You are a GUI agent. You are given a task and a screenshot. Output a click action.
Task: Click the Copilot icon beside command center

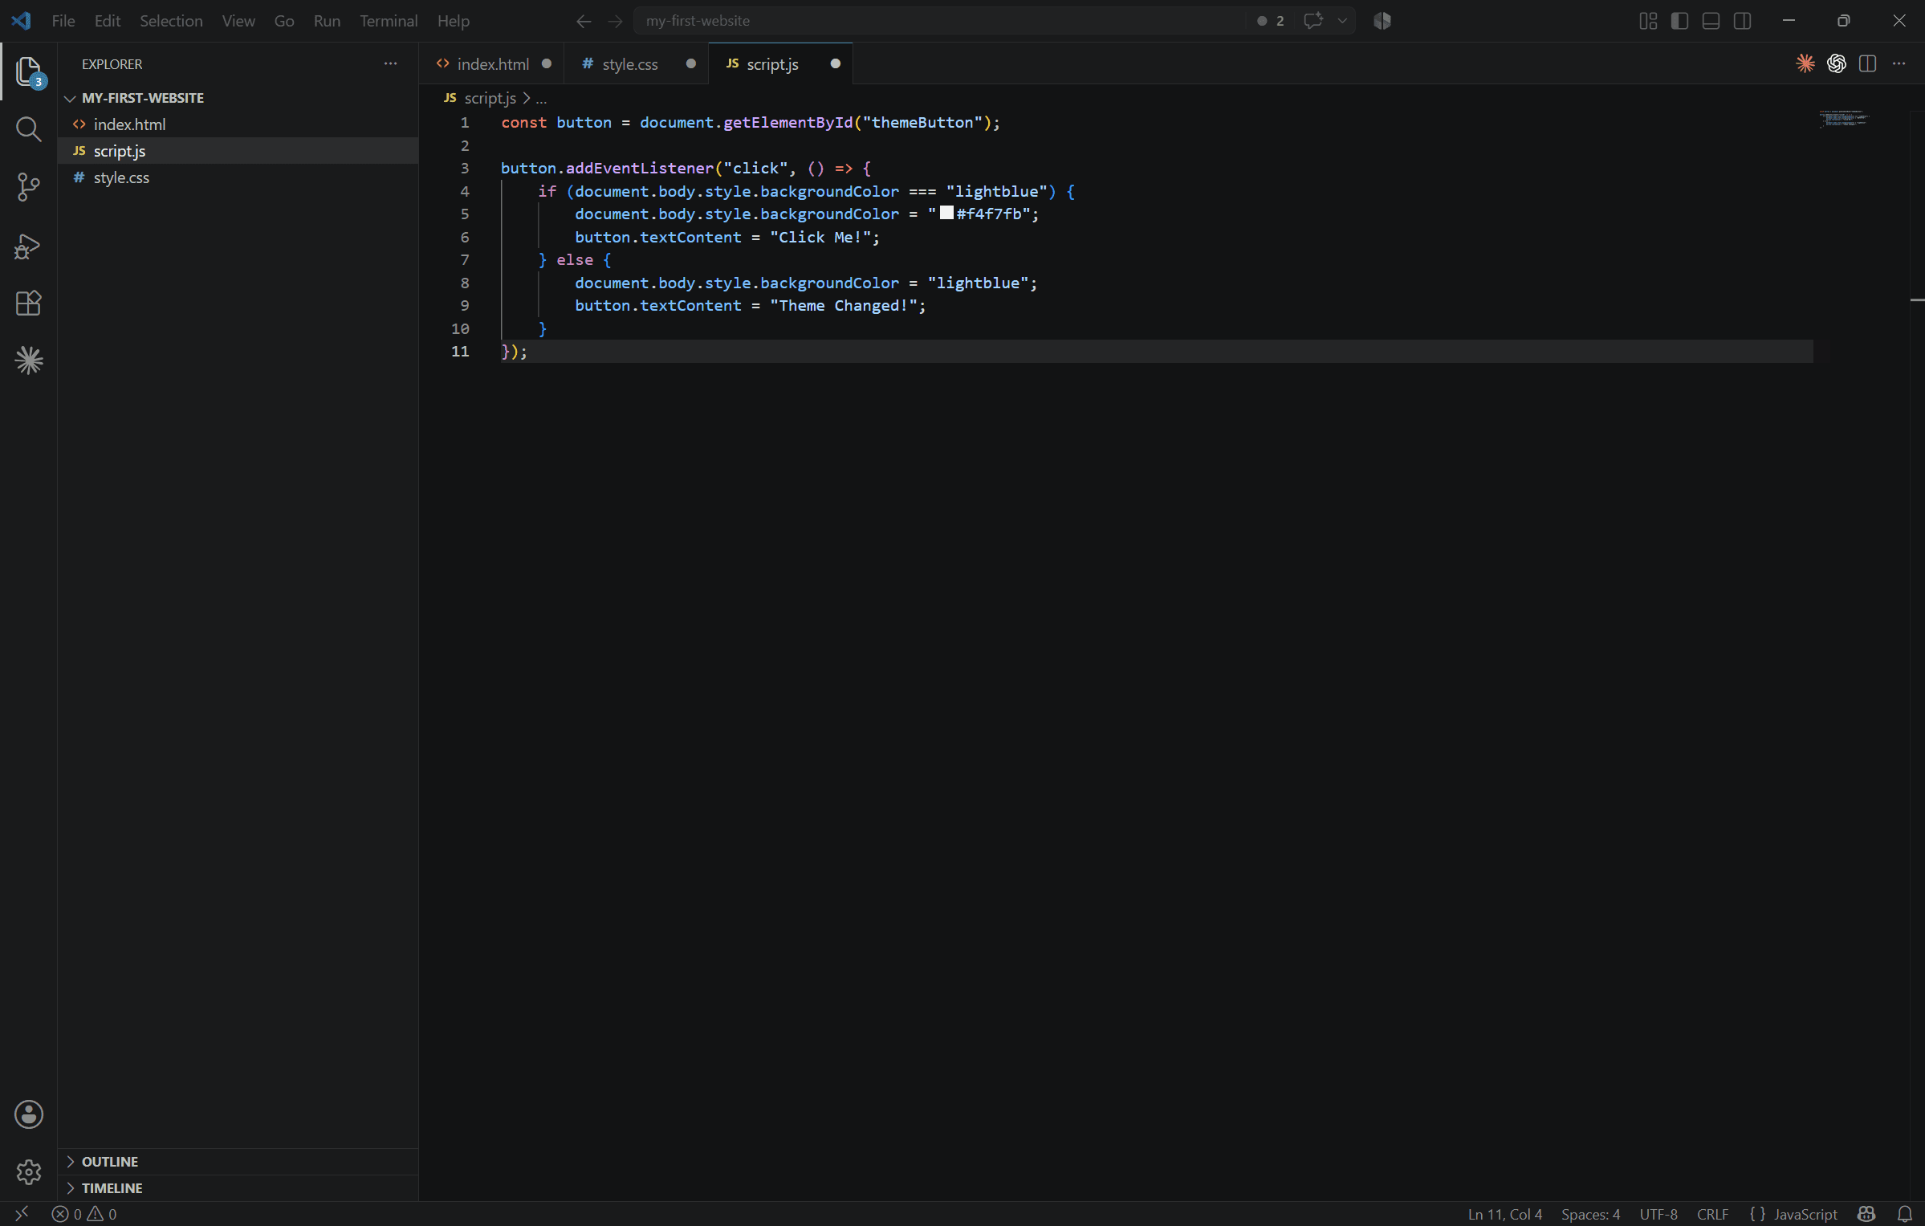coord(1382,21)
